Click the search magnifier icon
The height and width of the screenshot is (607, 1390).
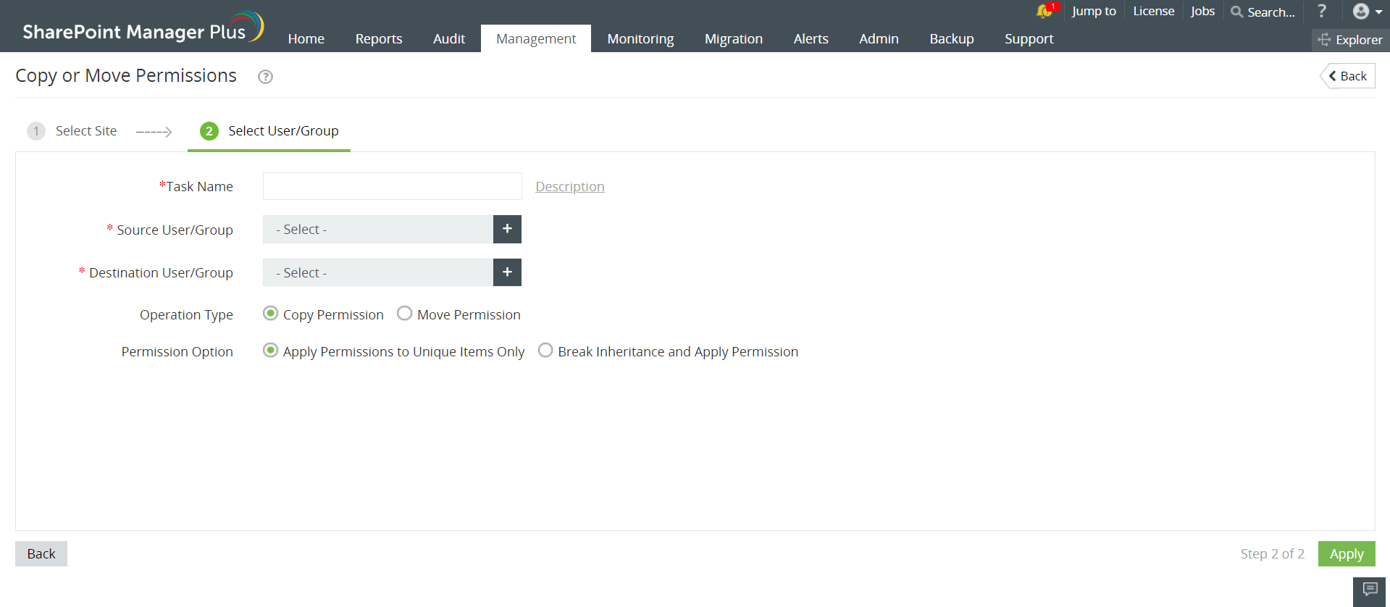point(1237,12)
